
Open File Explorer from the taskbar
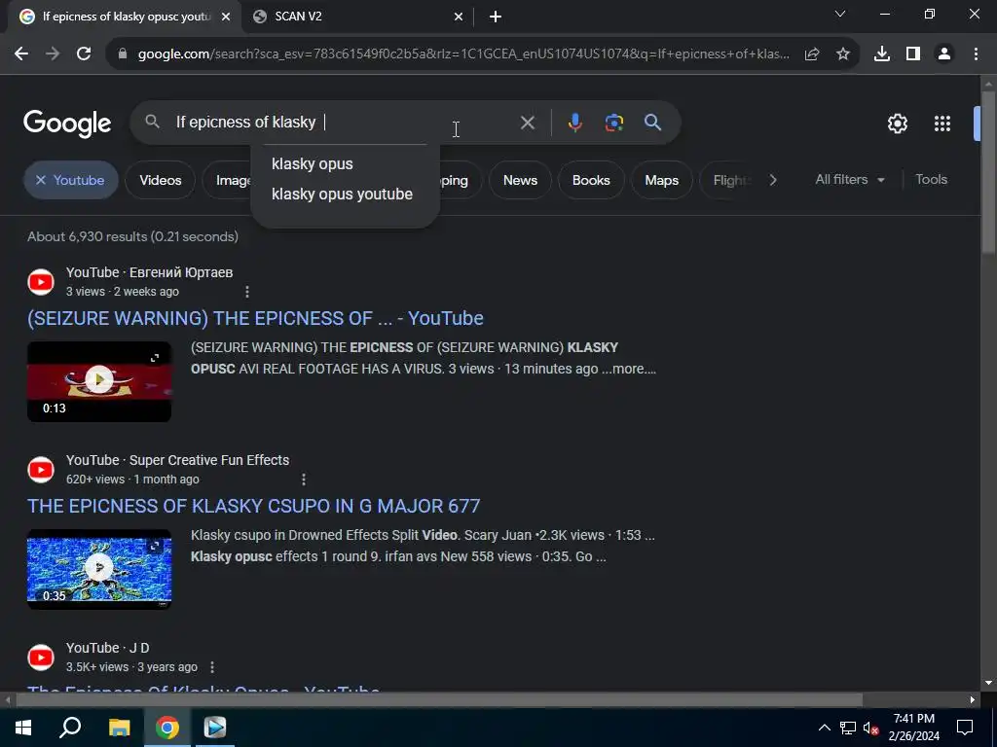(x=119, y=728)
